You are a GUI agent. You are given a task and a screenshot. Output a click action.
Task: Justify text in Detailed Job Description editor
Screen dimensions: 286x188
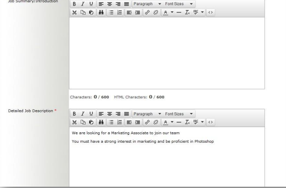pyautogui.click(x=126, y=114)
